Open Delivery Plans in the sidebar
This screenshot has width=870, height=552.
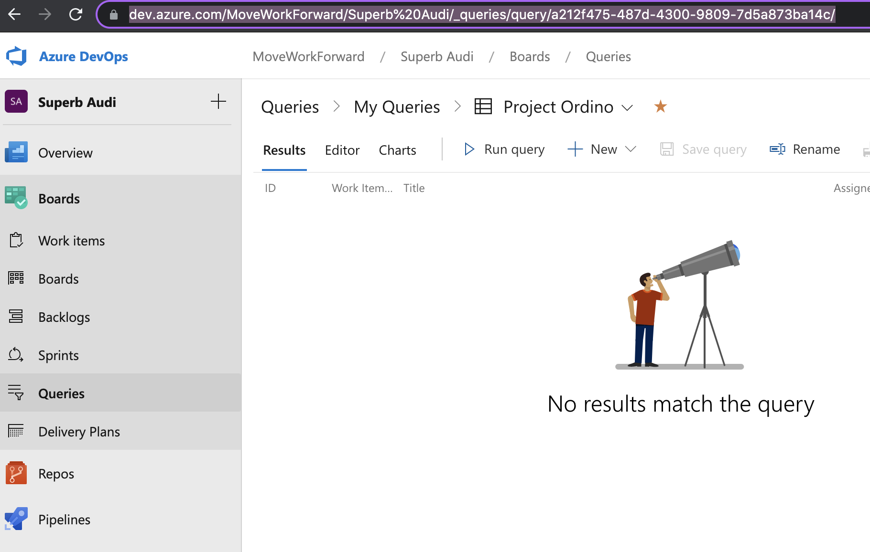click(79, 432)
